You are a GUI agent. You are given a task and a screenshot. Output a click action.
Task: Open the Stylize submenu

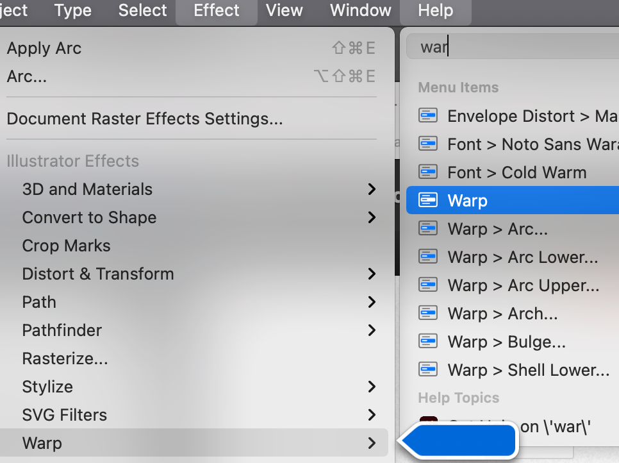[47, 387]
